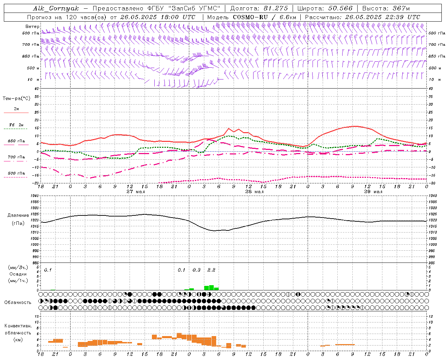This screenshot has width=447, height=357.
Task: Click the model name COSMO-RU / 6.6км
Action: coord(264,17)
